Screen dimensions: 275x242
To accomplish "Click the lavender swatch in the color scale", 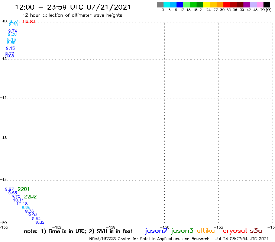I will 253,4.
